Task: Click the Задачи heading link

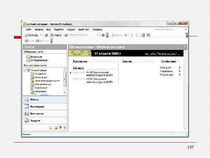Action: (127, 61)
